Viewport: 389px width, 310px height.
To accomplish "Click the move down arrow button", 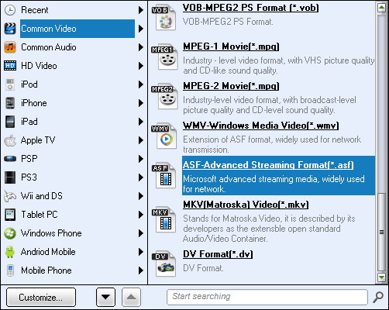I will point(105,297).
